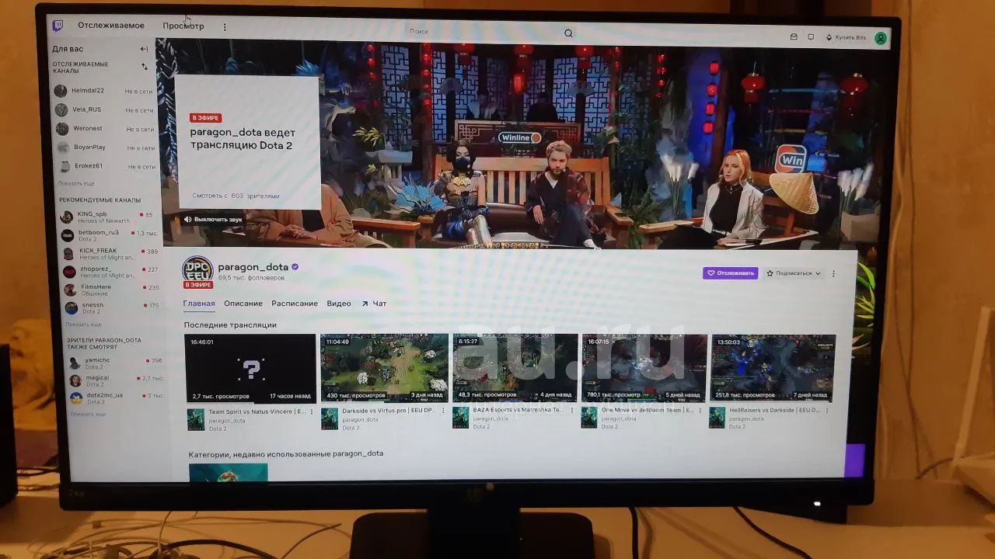
Task: Expand followed channels via first Показать еще
Action: (76, 183)
